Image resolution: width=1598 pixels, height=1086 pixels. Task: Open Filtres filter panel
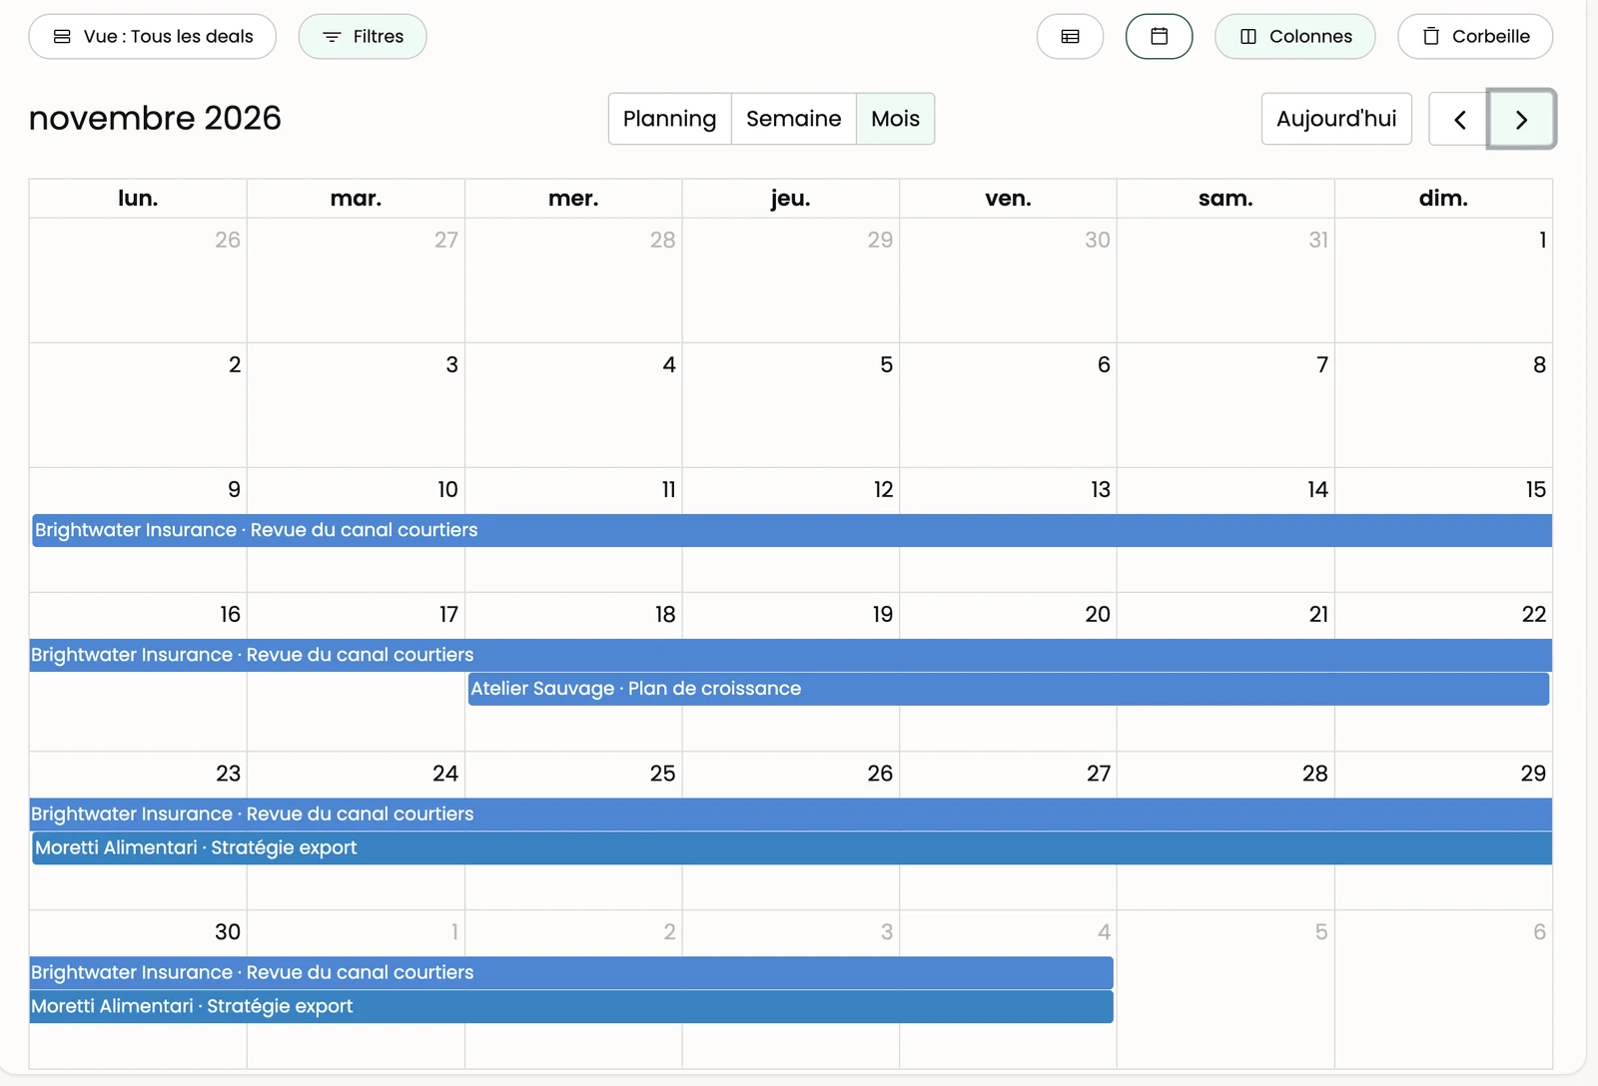pyautogui.click(x=363, y=37)
